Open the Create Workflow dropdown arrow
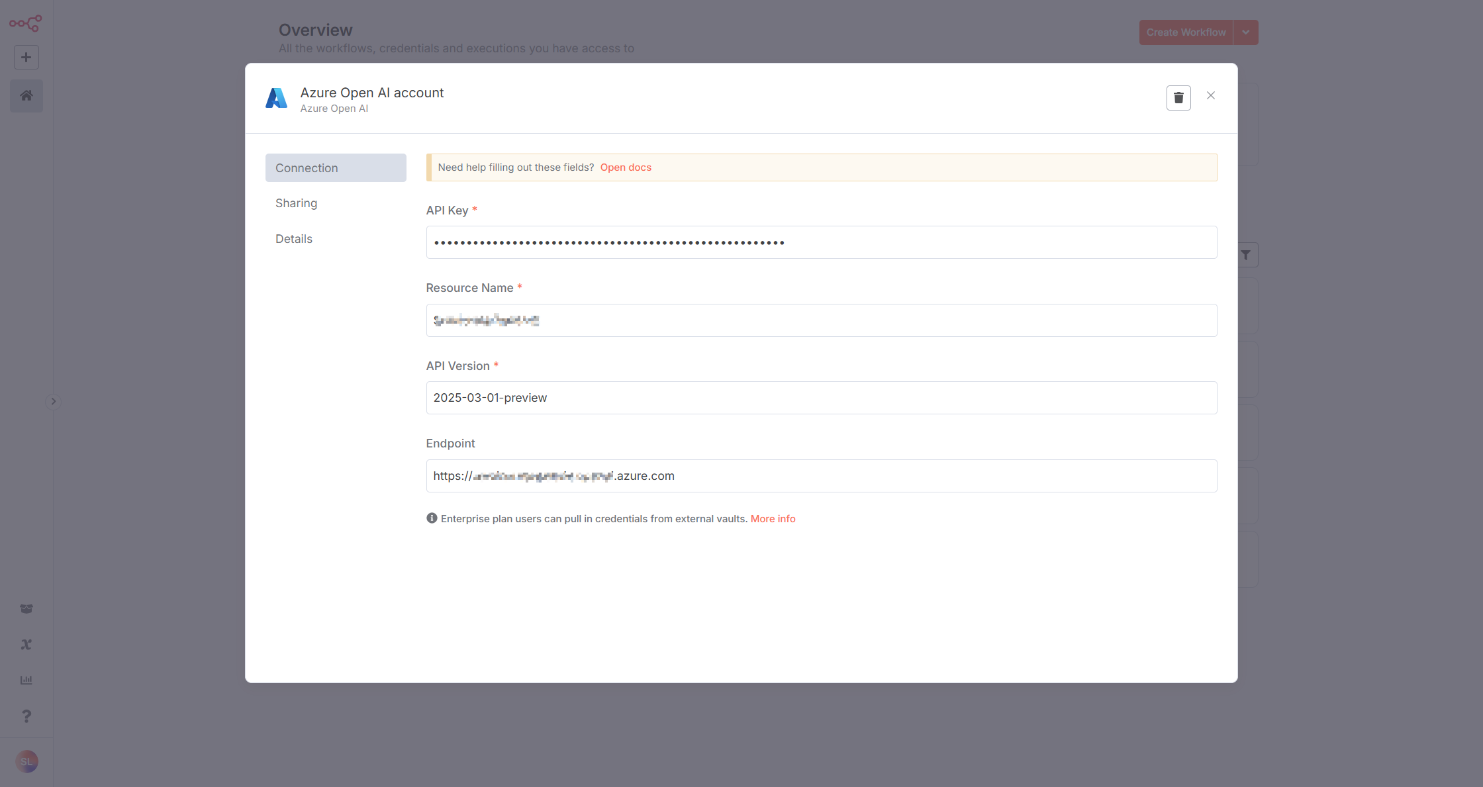 1245,32
